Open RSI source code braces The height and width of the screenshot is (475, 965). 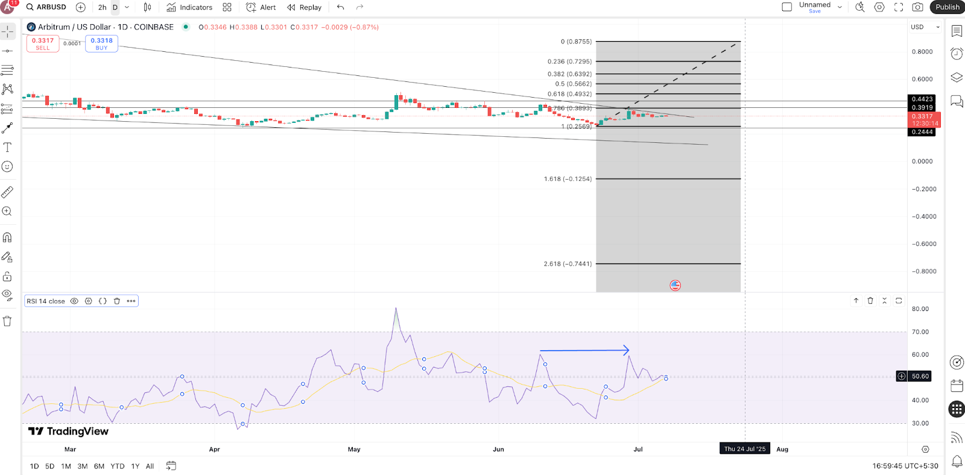coord(103,301)
